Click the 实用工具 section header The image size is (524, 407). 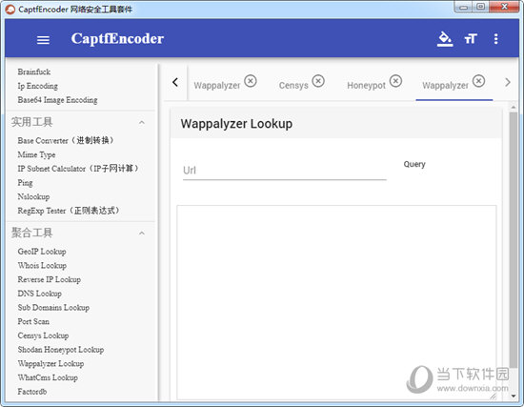point(80,122)
